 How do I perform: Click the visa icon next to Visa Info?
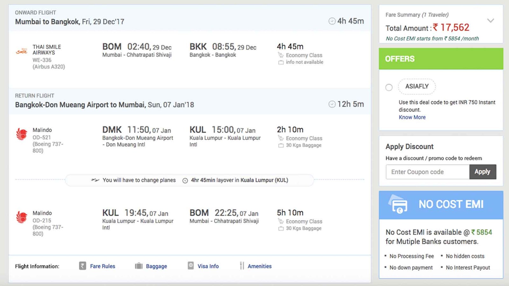[191, 265]
